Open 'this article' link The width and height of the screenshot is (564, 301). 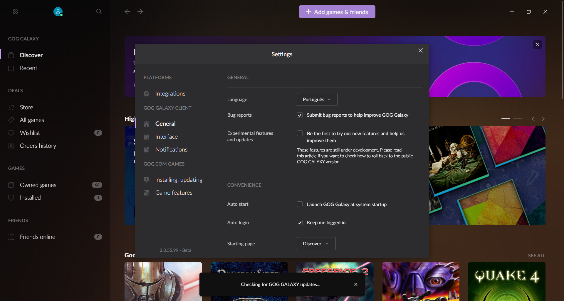tap(307, 156)
